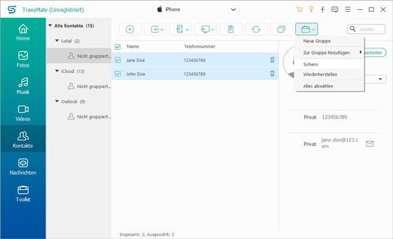
Task: Open the hamburger menu icon
Action: [348, 10]
